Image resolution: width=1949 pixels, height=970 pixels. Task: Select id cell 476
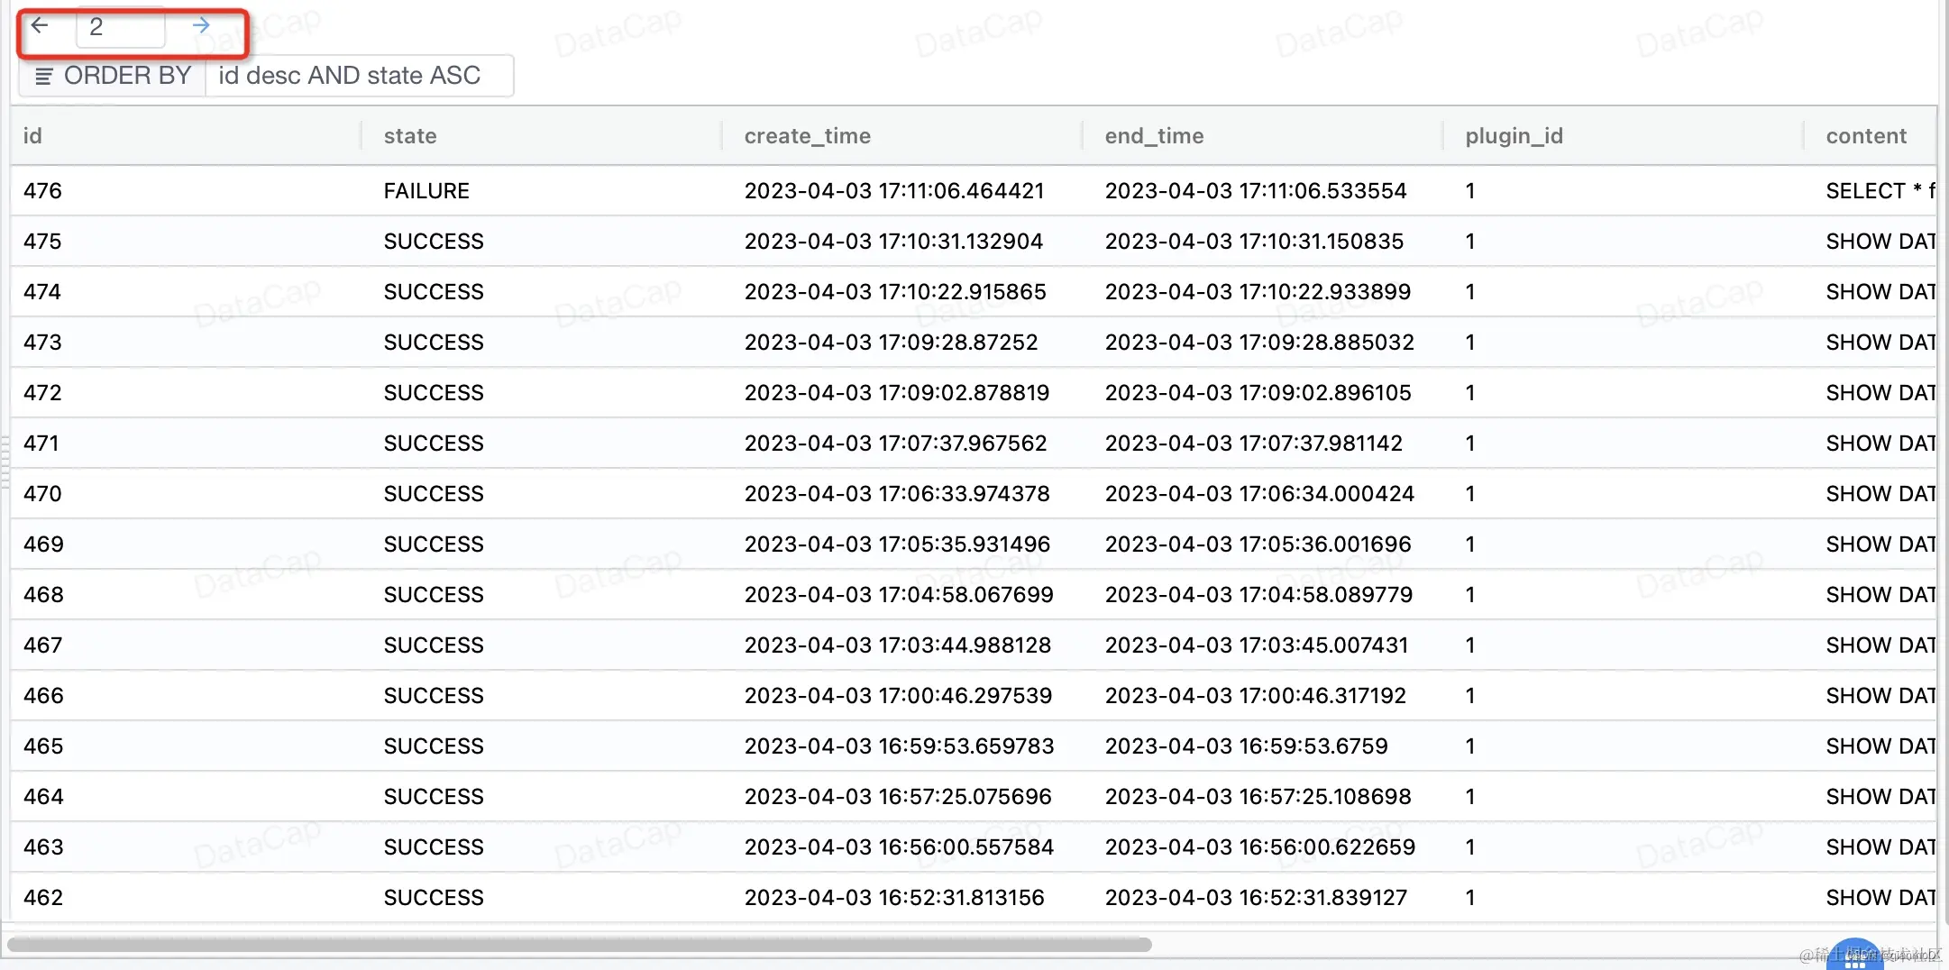[43, 191]
